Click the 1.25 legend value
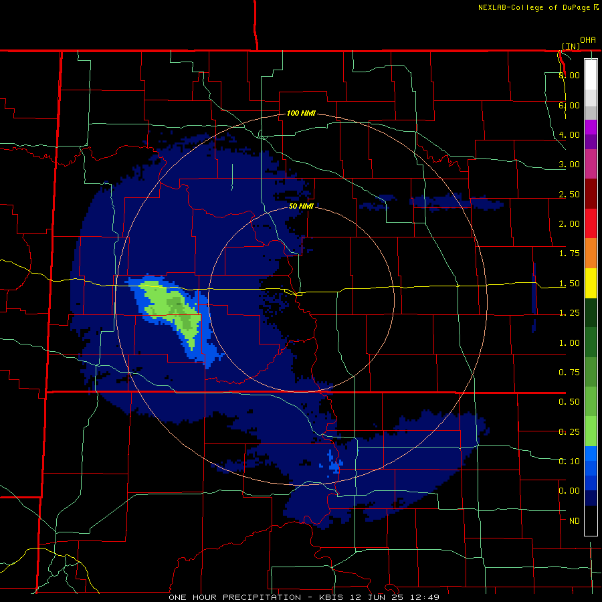602x602 pixels. point(569,313)
